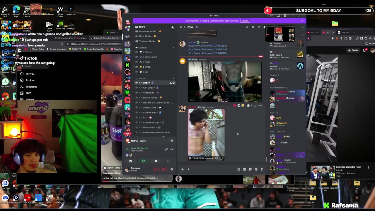This screenshot has width=375, height=211.
Task: Open pinned messages in Discord header
Action: point(259,27)
